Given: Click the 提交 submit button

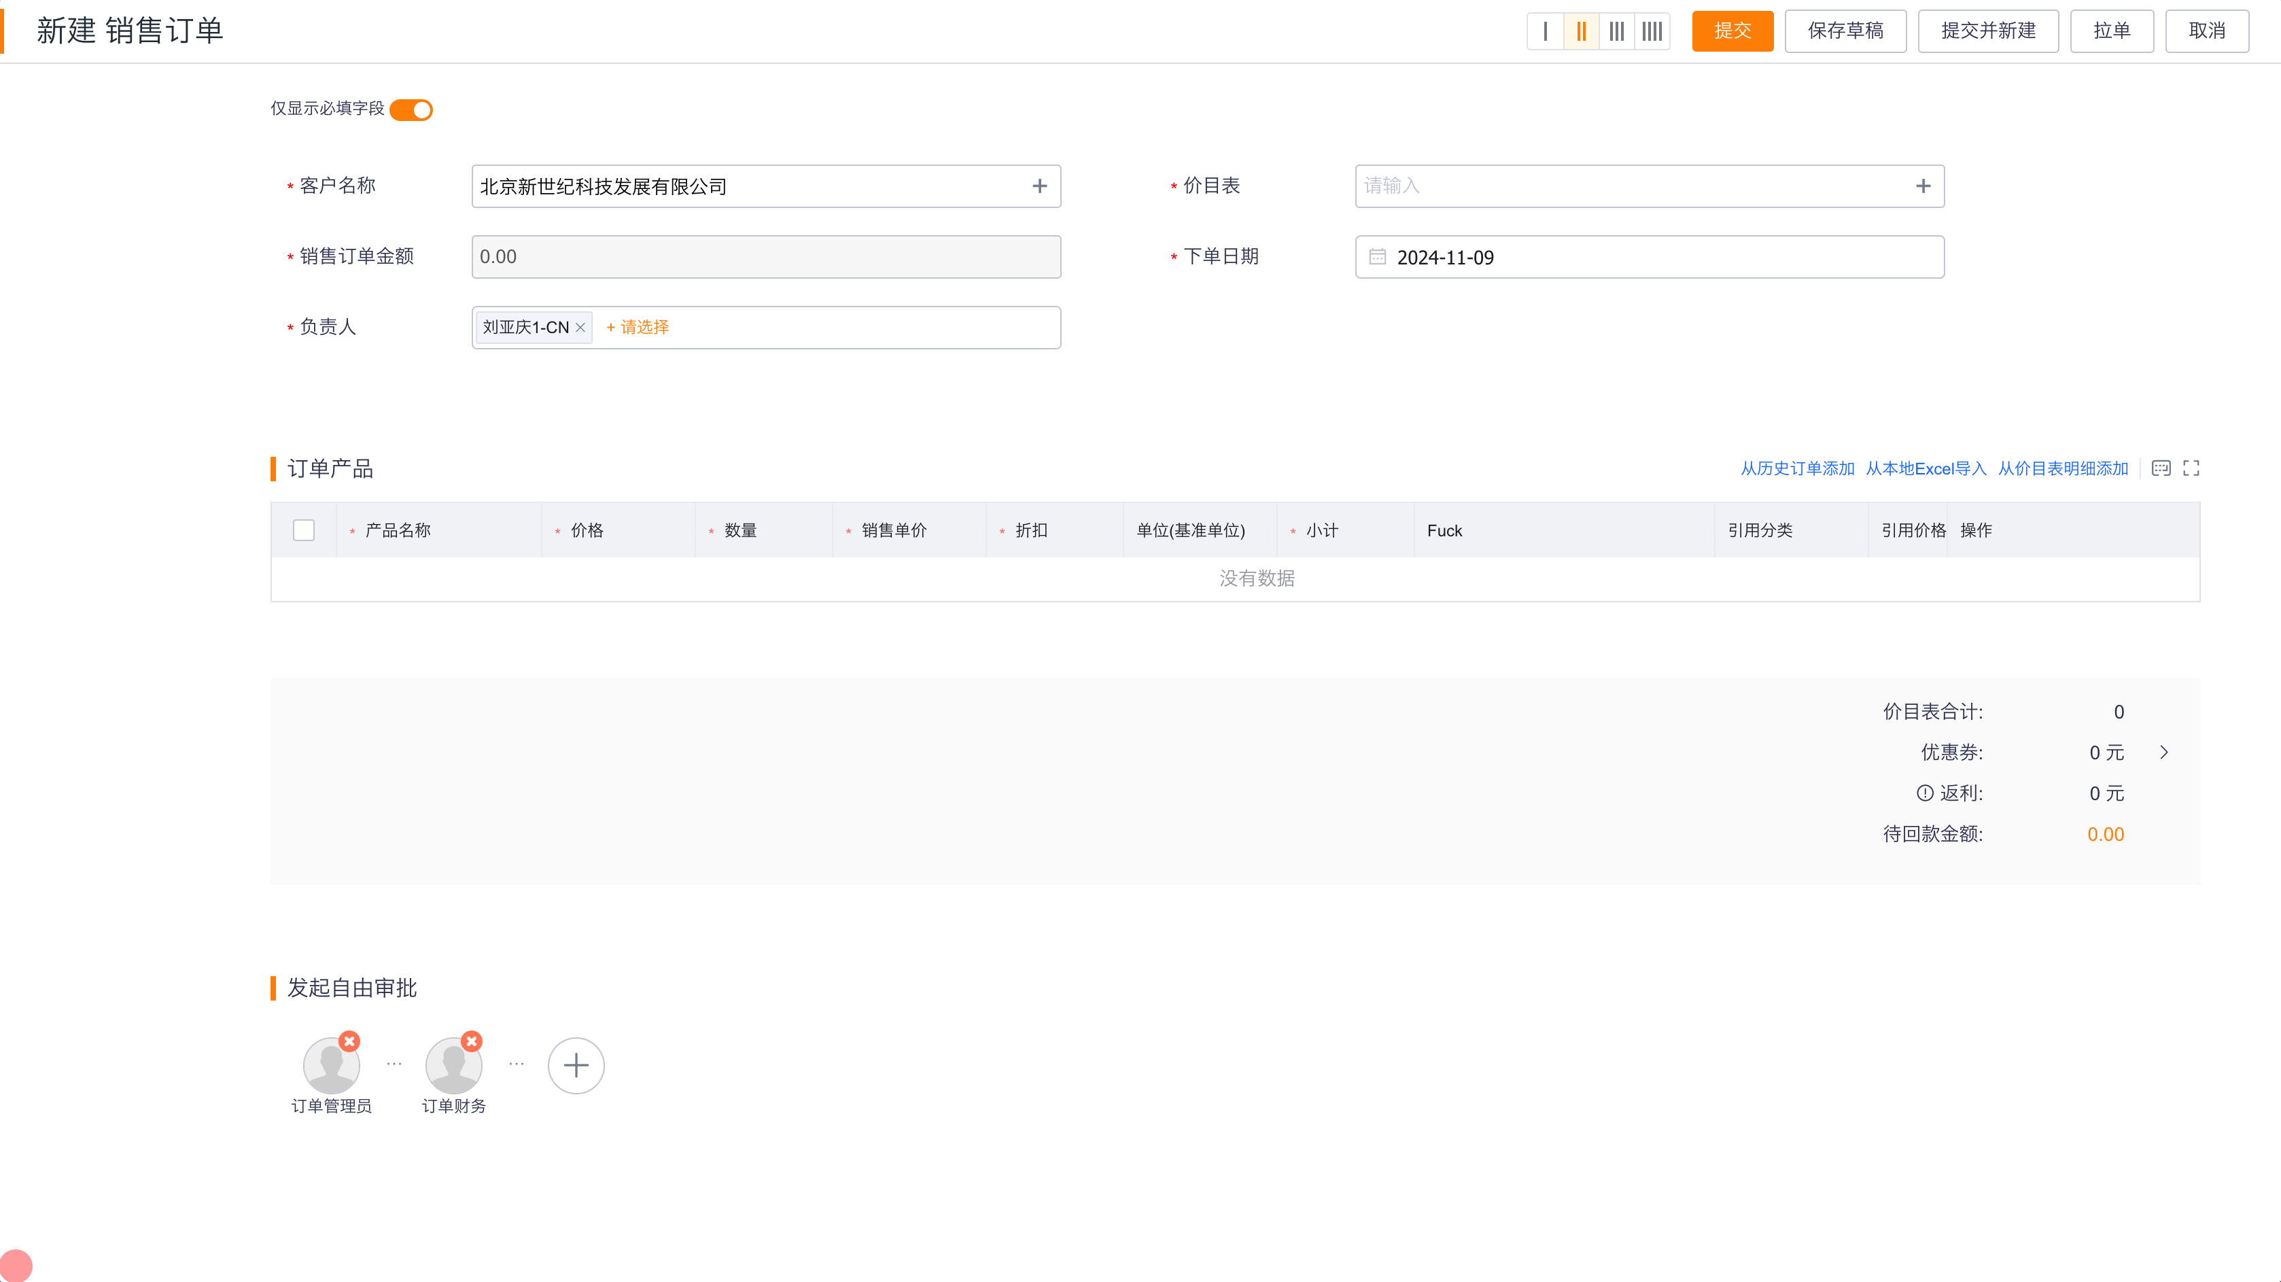Looking at the screenshot, I should click(1732, 31).
